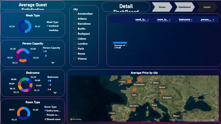Tick the Budapest city checkbox
The image size is (221, 124).
75,33
